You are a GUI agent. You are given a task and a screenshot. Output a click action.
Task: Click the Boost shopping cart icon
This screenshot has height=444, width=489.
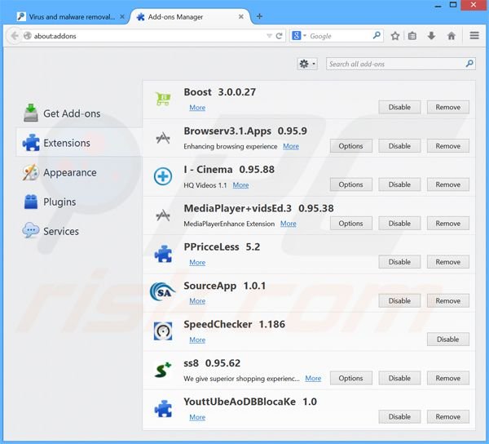[x=163, y=99]
